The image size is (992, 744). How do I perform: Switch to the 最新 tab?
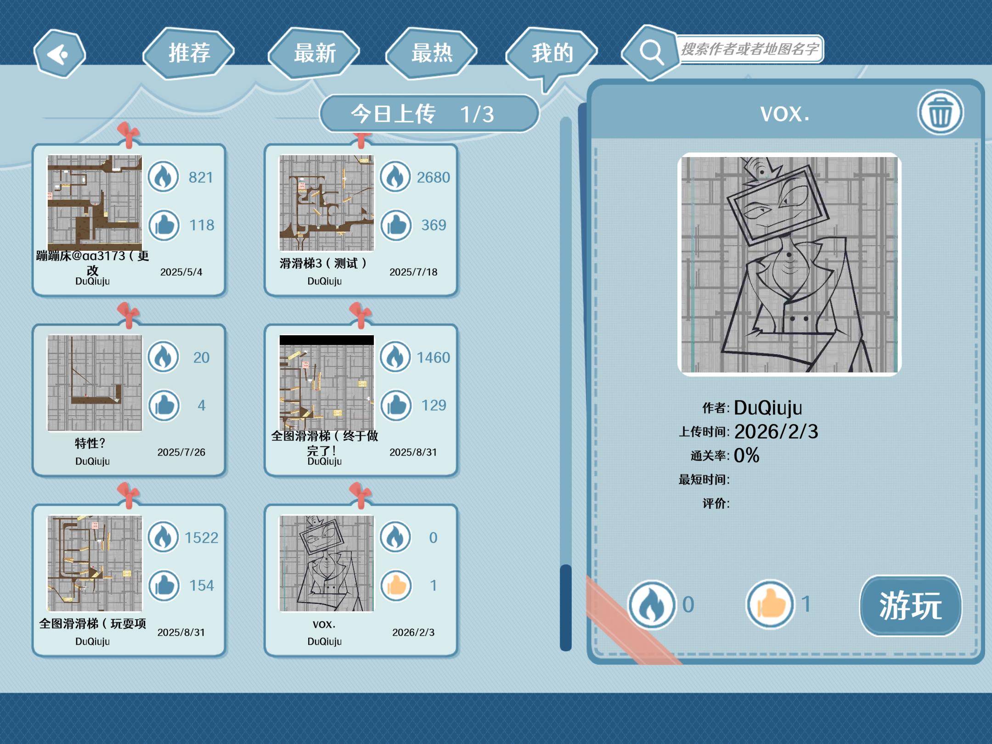click(315, 53)
